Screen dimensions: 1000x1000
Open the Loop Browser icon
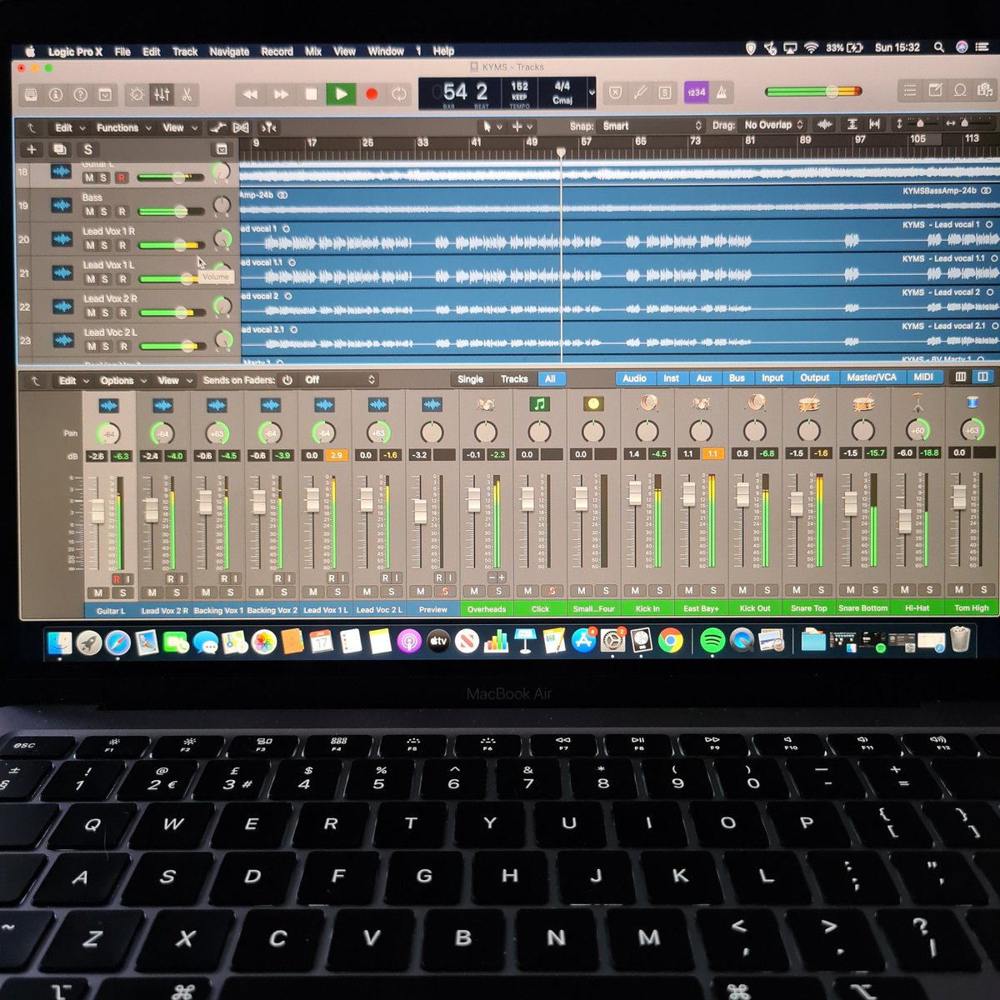pyautogui.click(x=960, y=91)
